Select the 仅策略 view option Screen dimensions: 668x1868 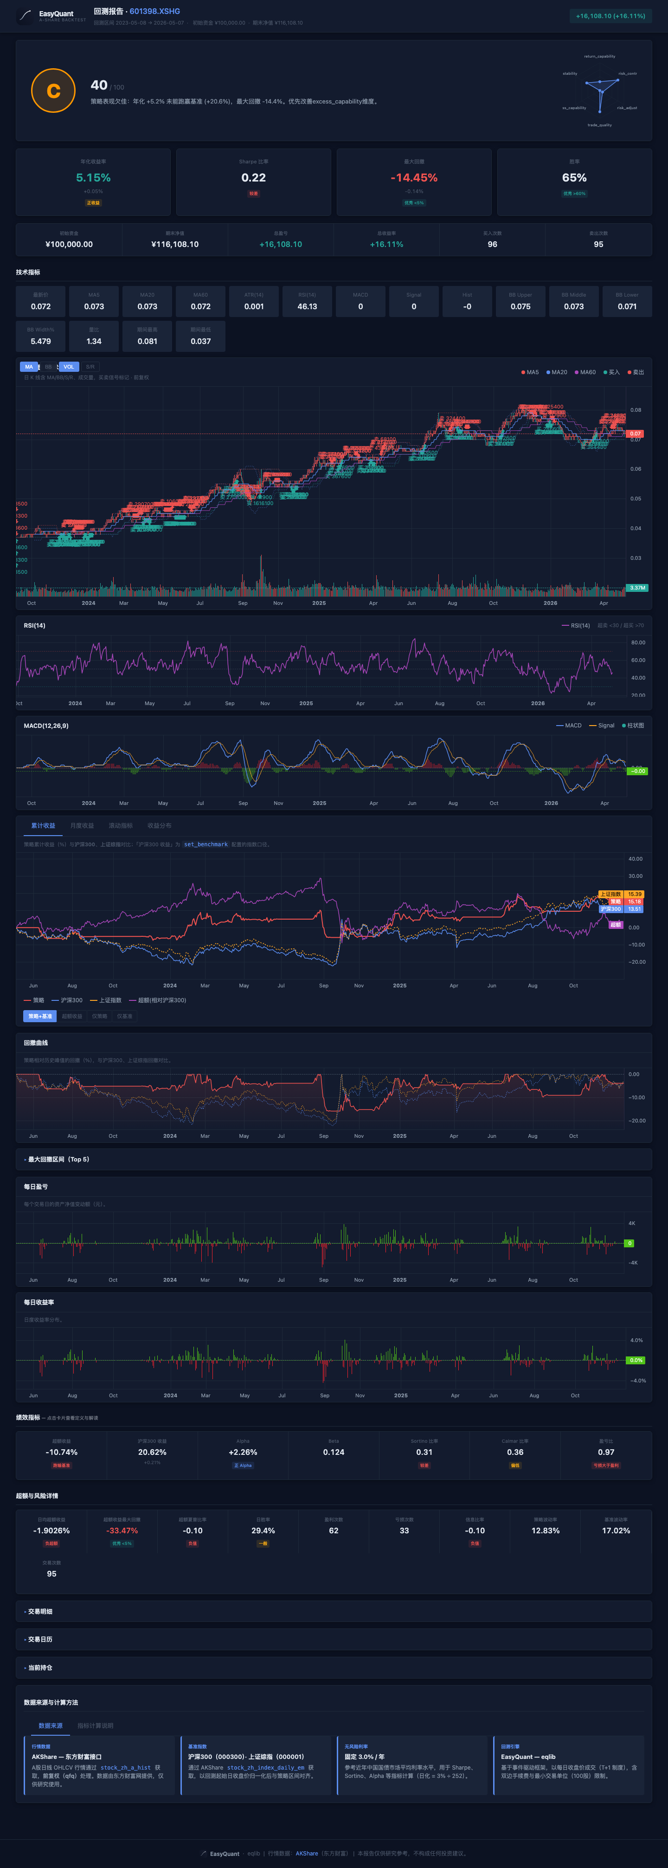pos(99,1017)
